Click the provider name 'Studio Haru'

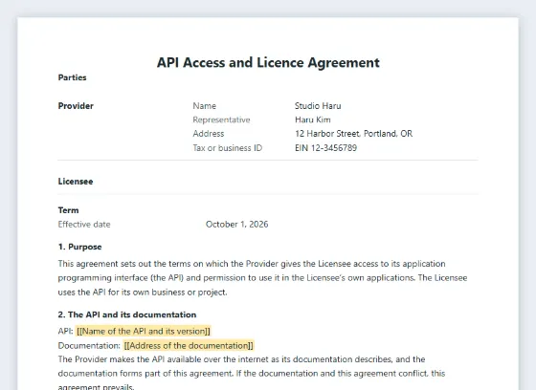coord(318,106)
